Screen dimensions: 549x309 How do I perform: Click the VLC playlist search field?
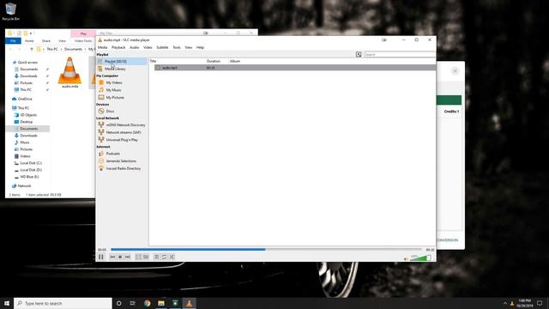point(400,54)
